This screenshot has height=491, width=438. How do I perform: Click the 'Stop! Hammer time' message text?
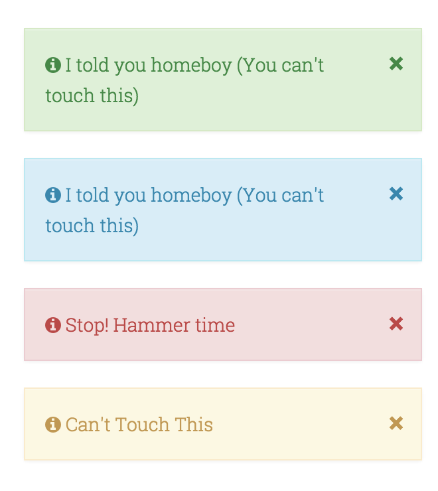(x=150, y=325)
